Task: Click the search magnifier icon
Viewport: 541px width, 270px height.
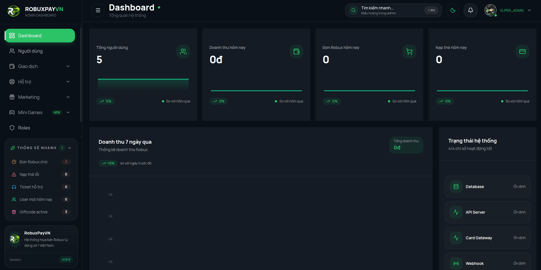Action: click(x=353, y=10)
